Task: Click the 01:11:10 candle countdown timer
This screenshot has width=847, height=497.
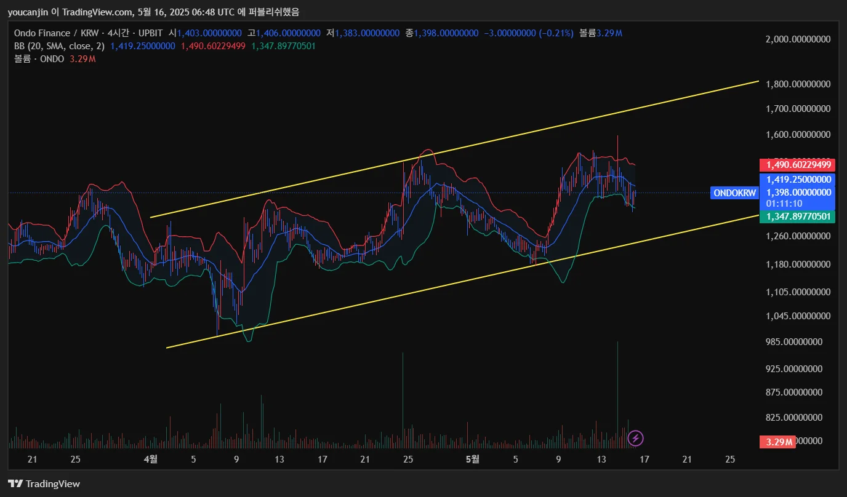Action: (x=784, y=204)
